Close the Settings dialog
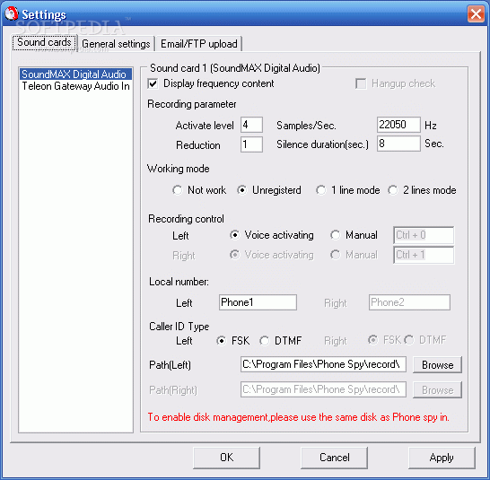Image resolution: width=490 pixels, height=480 pixels. [476, 14]
